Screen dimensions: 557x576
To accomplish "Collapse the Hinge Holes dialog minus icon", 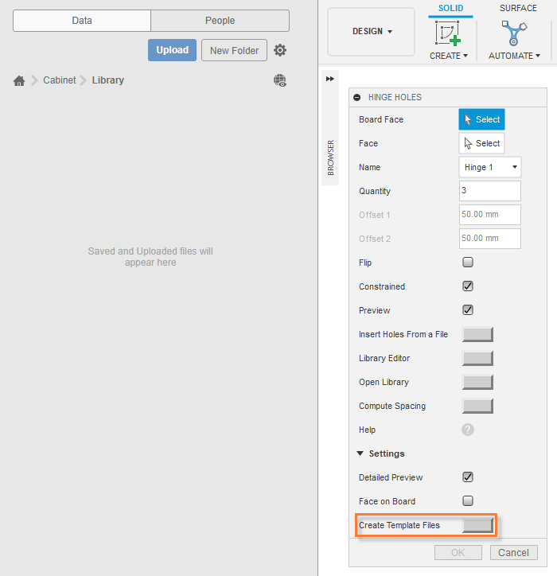I will click(x=357, y=97).
